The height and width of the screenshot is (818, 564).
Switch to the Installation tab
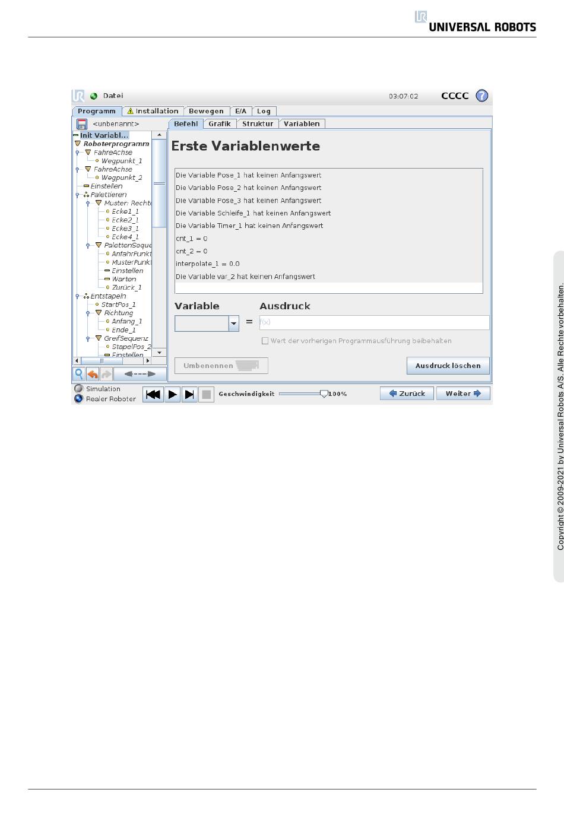153,111
